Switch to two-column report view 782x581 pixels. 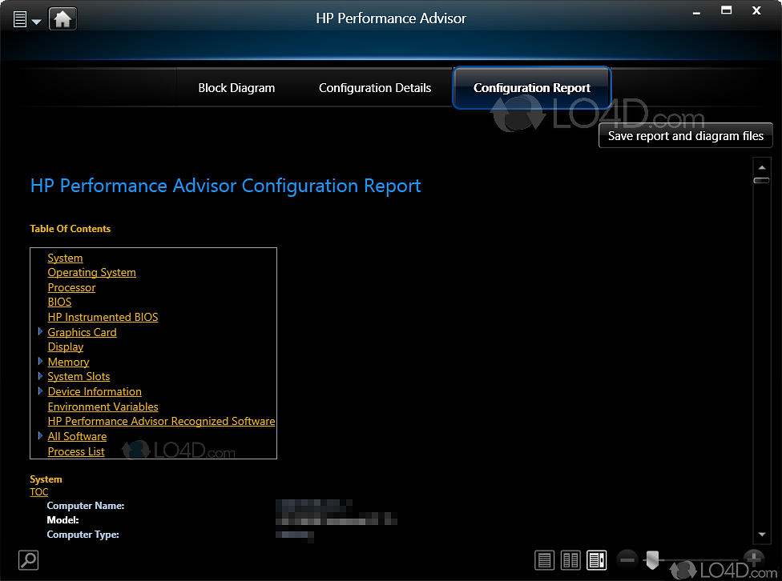coord(570,560)
